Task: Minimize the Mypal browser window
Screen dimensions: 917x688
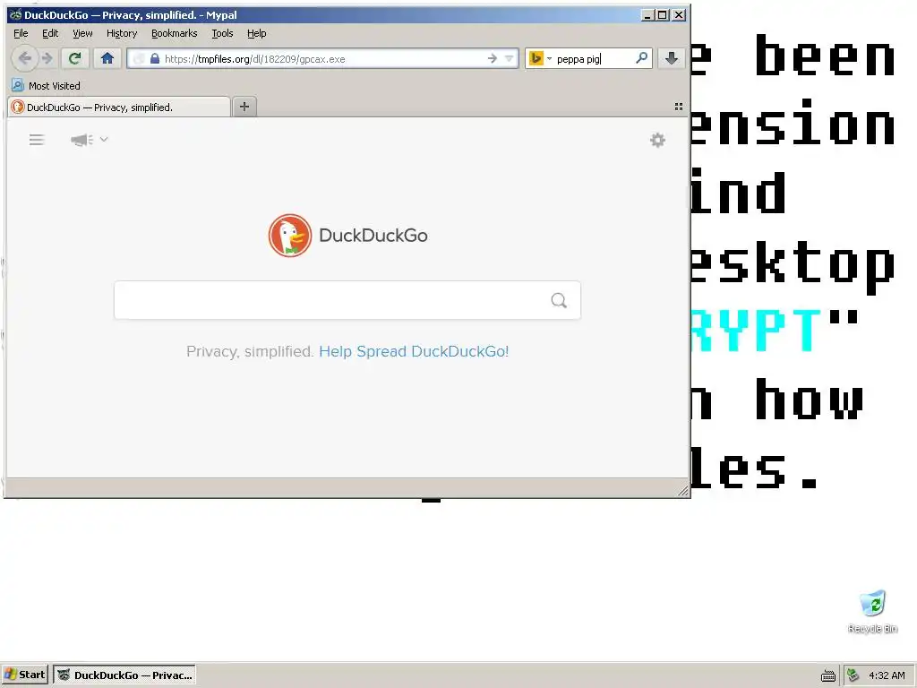Action: pos(647,14)
